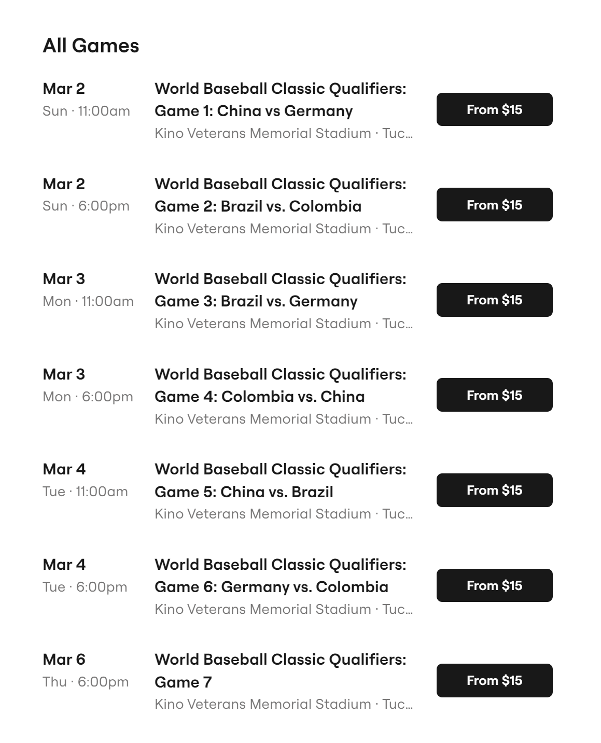This screenshot has width=601, height=743.
Task: Open Game 1: China vs Germany title
Action: click(281, 100)
